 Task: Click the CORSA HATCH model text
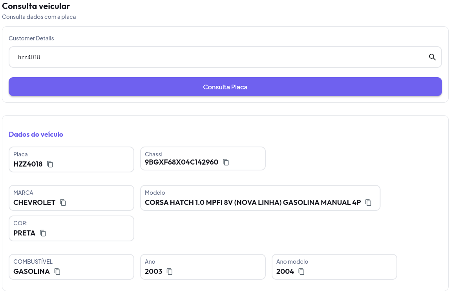[x=252, y=203]
